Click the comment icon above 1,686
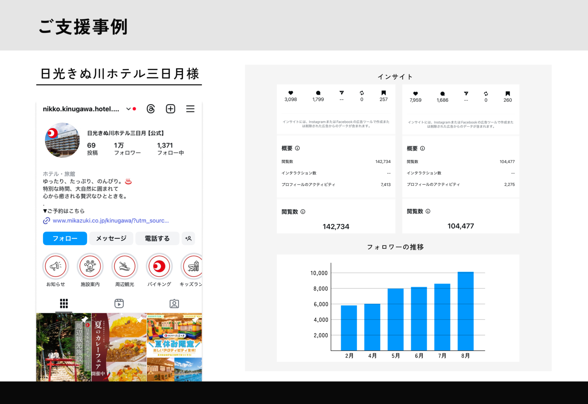 [443, 93]
